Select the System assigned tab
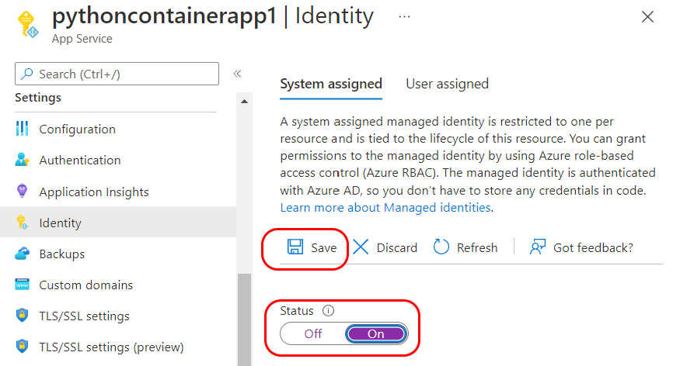 331,84
